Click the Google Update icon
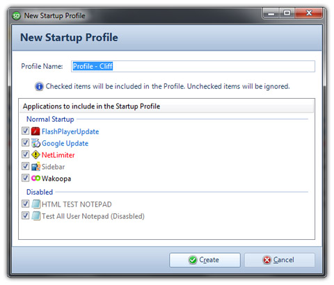 coord(35,143)
